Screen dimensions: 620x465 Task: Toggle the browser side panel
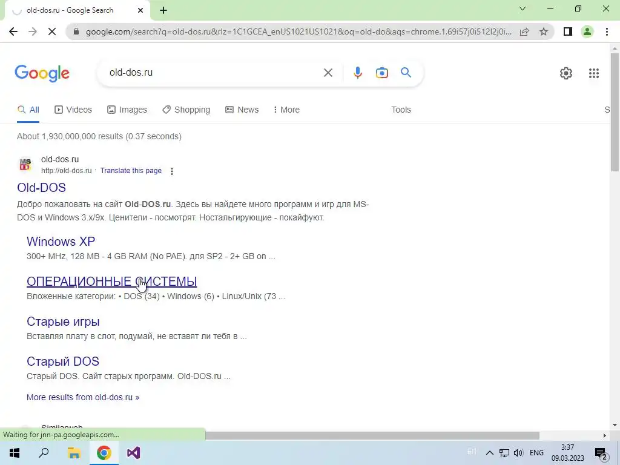coord(568,31)
